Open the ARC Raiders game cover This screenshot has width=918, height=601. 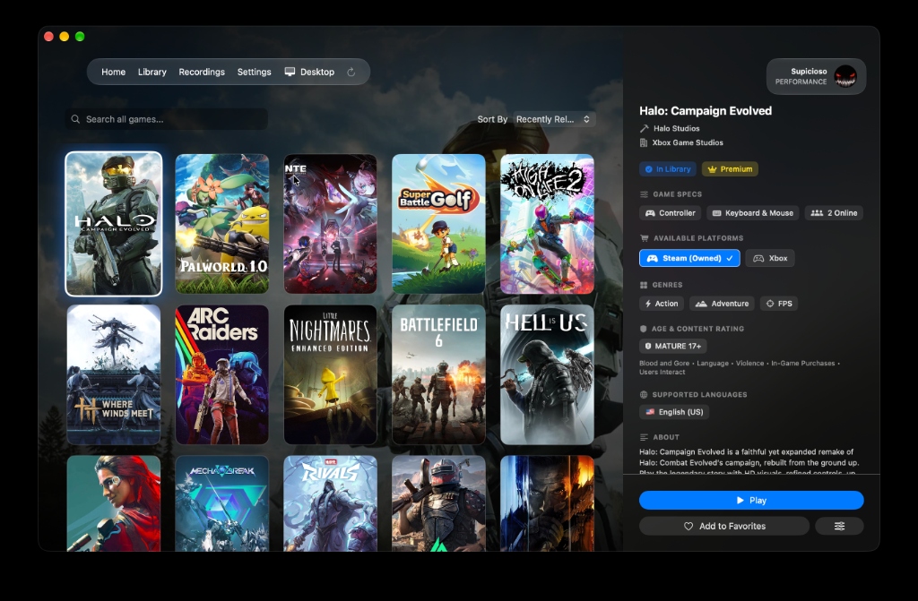click(222, 374)
